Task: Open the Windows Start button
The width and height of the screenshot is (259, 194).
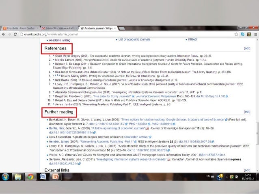Action: coord(5,177)
